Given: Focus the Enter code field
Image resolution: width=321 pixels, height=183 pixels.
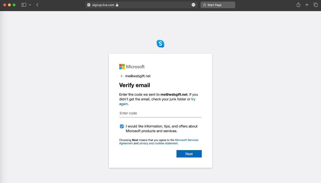Looking at the screenshot, I should [160, 113].
